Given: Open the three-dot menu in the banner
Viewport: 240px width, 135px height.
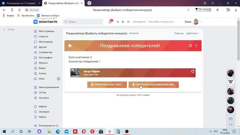Looking at the screenshot, I should point(196,46).
